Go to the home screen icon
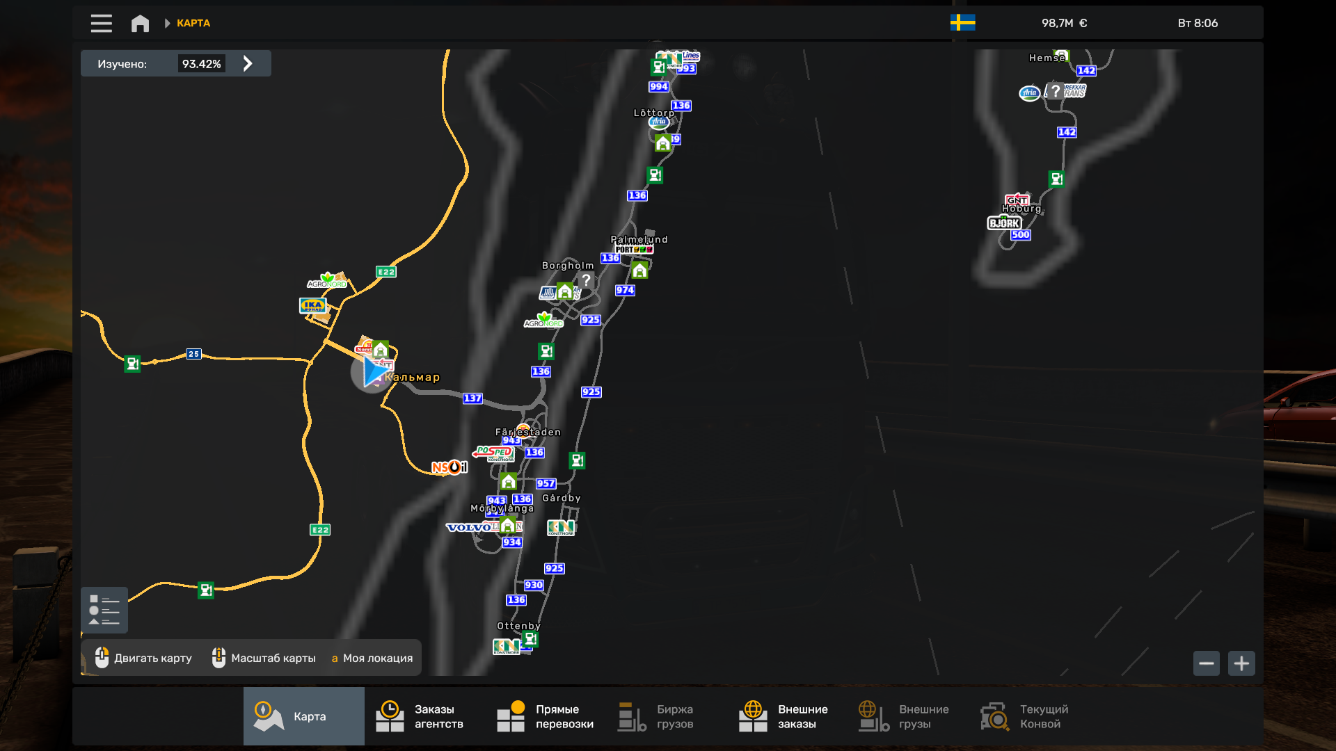This screenshot has width=1336, height=751. 140,23
